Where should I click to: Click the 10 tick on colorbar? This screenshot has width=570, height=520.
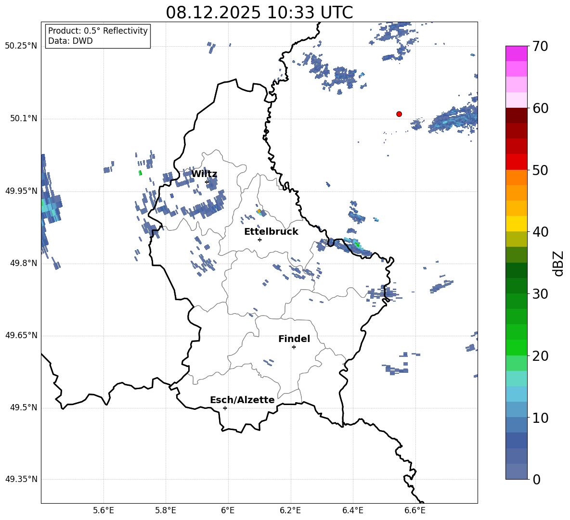tap(541, 418)
